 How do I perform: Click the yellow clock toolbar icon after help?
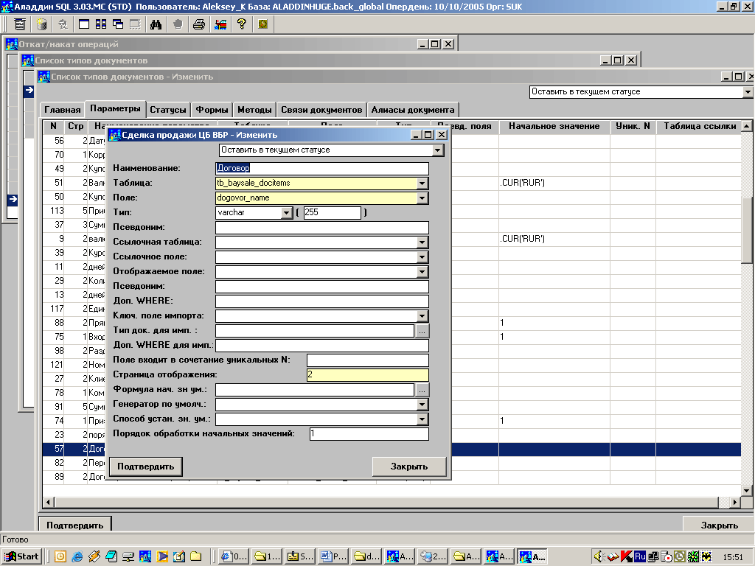(263, 24)
